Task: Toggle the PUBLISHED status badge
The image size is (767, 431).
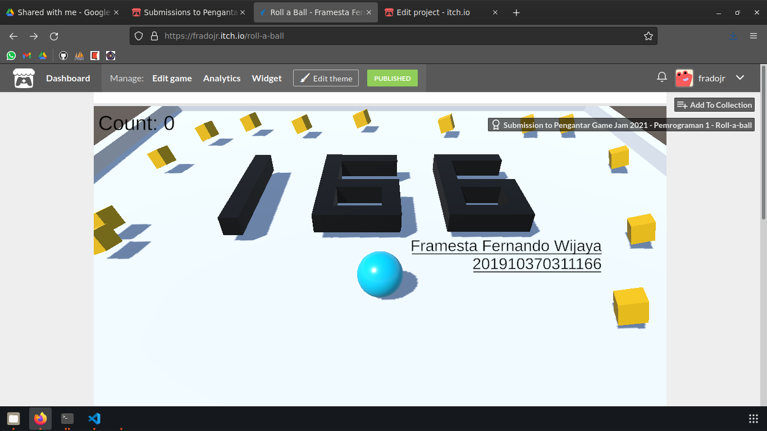Action: [x=392, y=78]
